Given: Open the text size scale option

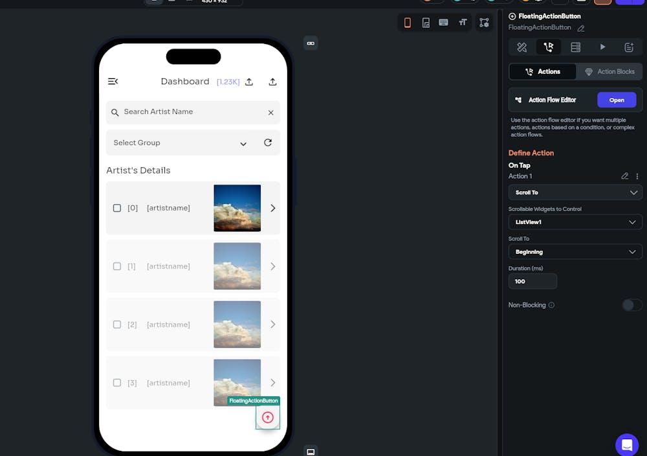Looking at the screenshot, I should pos(463,22).
